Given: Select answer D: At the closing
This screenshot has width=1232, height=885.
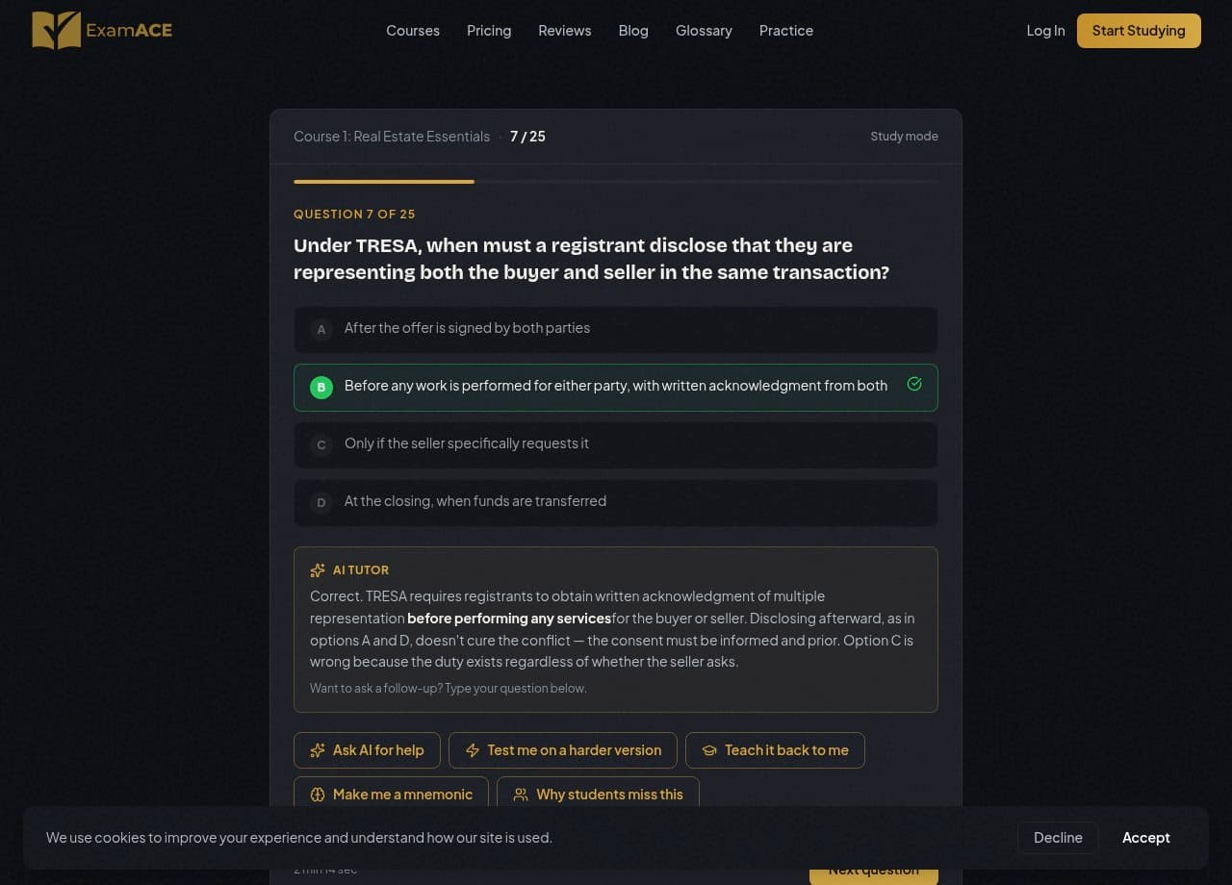Looking at the screenshot, I should click(x=616, y=502).
